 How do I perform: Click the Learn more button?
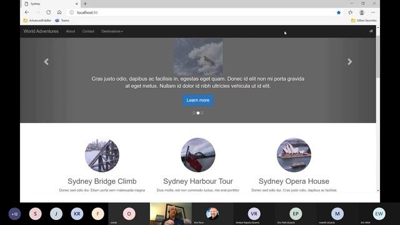(198, 100)
